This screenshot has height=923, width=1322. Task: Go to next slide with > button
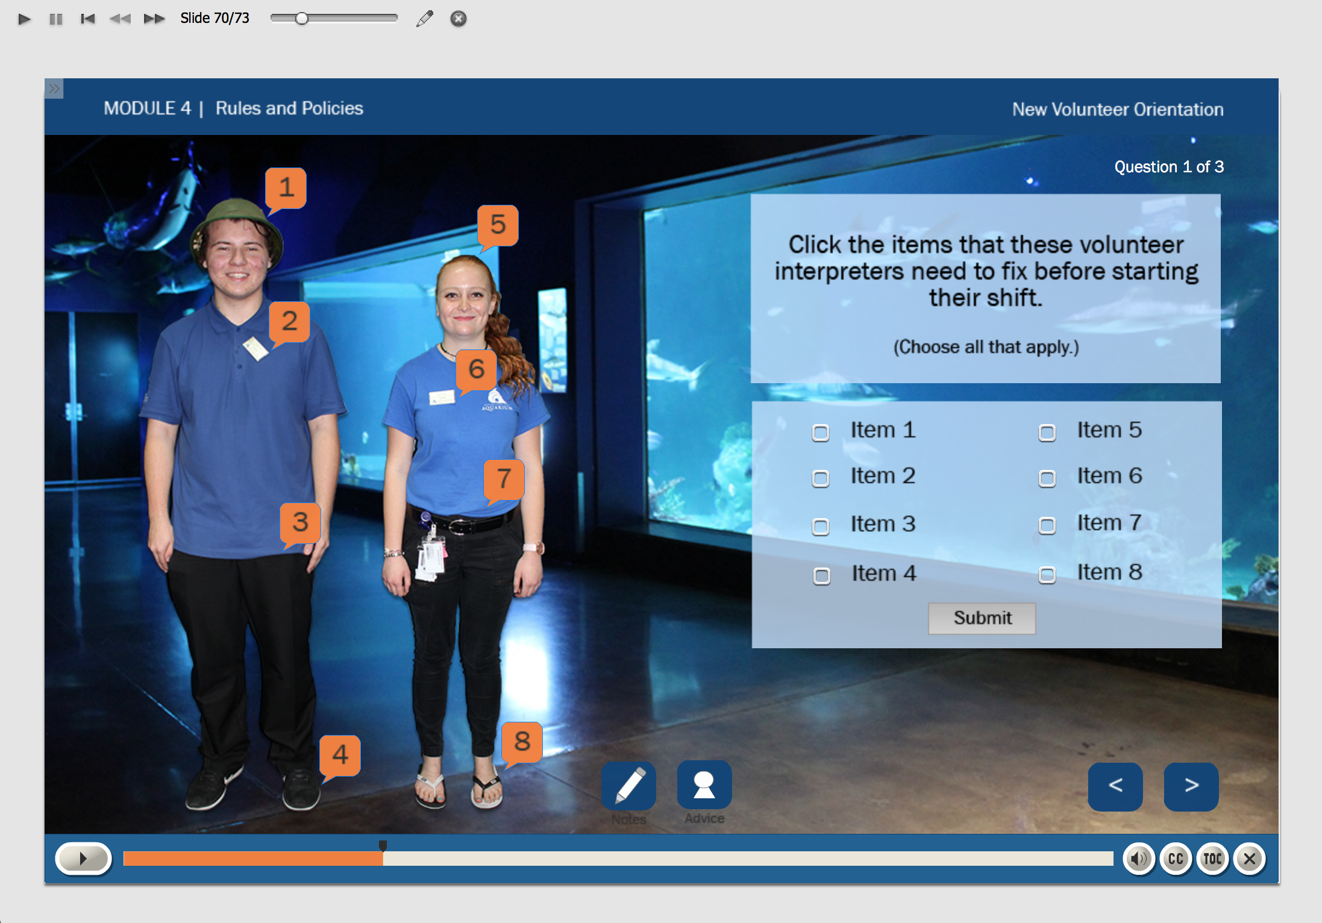pos(1191,786)
